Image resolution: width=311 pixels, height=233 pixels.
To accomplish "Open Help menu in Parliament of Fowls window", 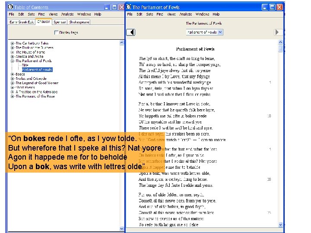I will [216, 14].
